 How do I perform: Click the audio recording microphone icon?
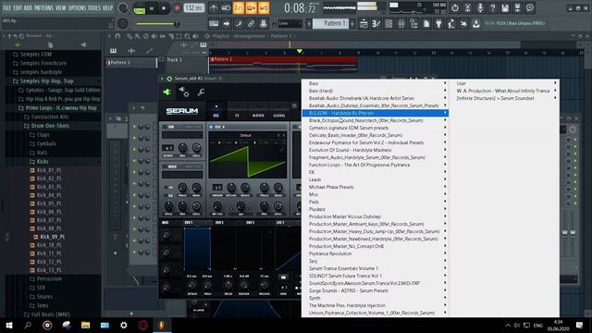[480, 8]
